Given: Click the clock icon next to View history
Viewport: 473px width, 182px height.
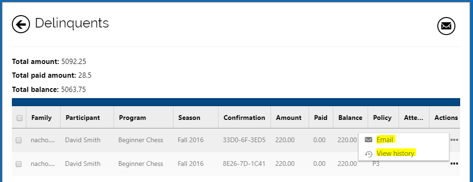Looking at the screenshot, I should pos(368,154).
